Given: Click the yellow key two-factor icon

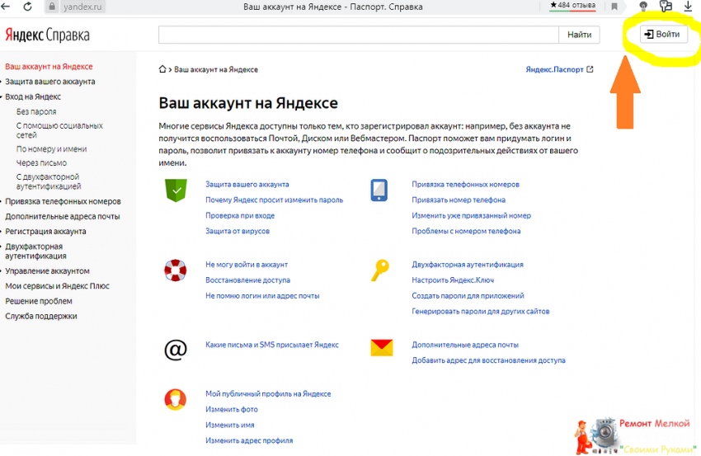Looking at the screenshot, I should tap(379, 270).
